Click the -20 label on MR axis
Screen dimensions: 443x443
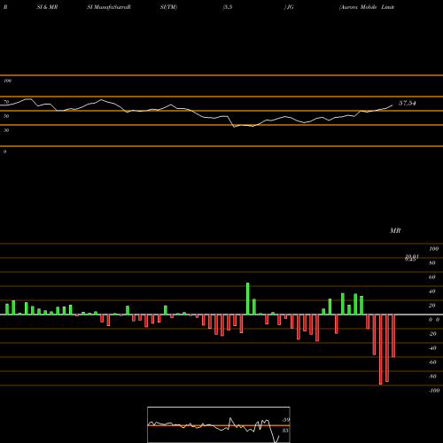click(432, 334)
